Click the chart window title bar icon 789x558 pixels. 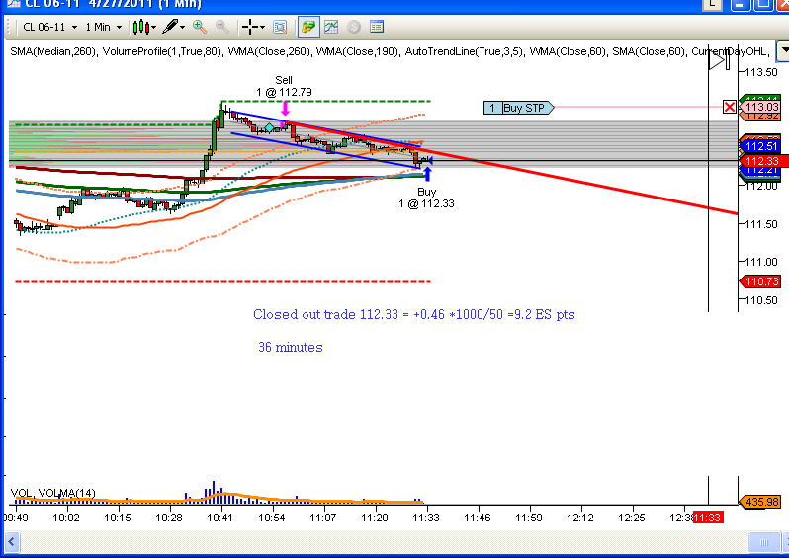click(13, 3)
